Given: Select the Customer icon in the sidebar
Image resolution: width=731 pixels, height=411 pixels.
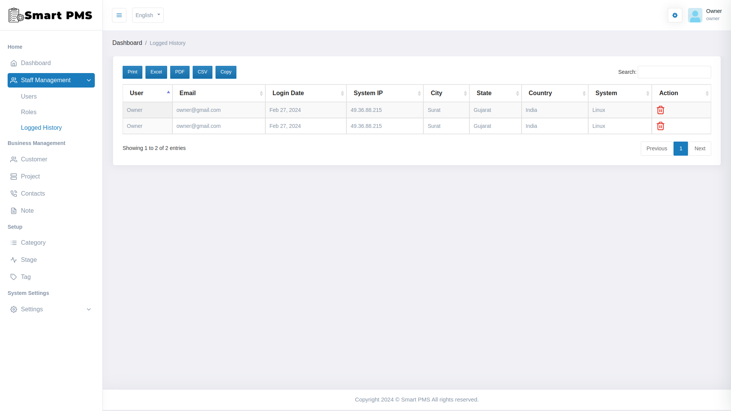Looking at the screenshot, I should (x=14, y=159).
